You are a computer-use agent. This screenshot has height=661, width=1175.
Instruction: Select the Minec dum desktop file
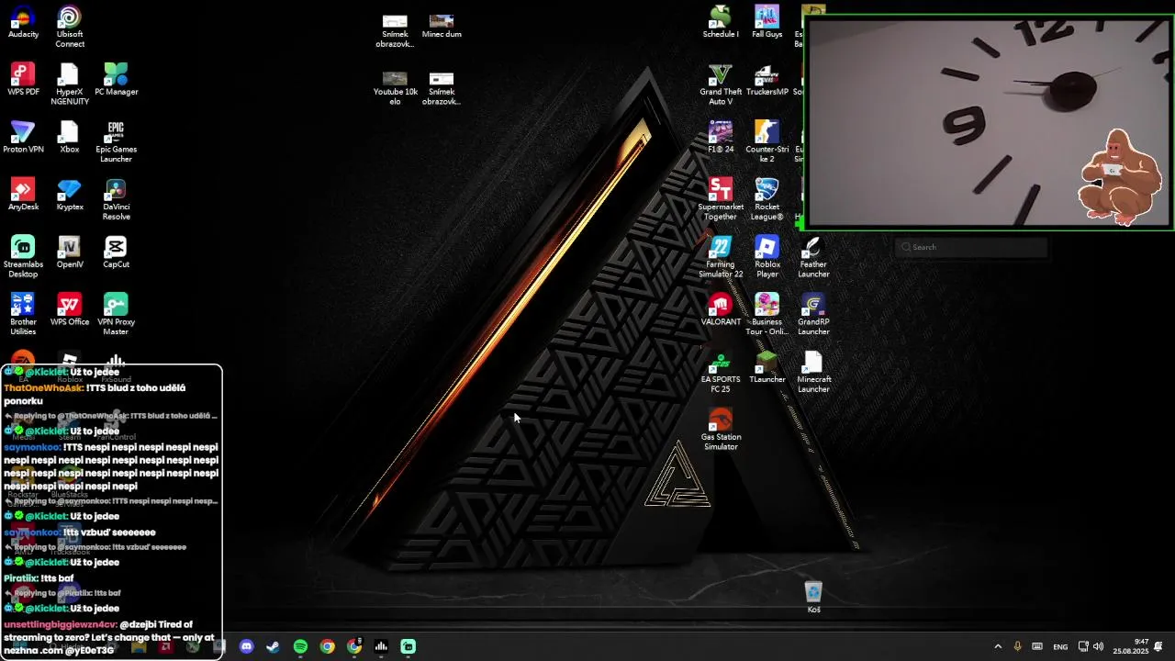(x=442, y=26)
